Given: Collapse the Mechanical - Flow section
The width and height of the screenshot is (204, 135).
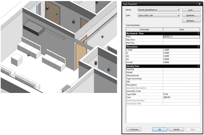Looking at the screenshot, I should 198,34.
